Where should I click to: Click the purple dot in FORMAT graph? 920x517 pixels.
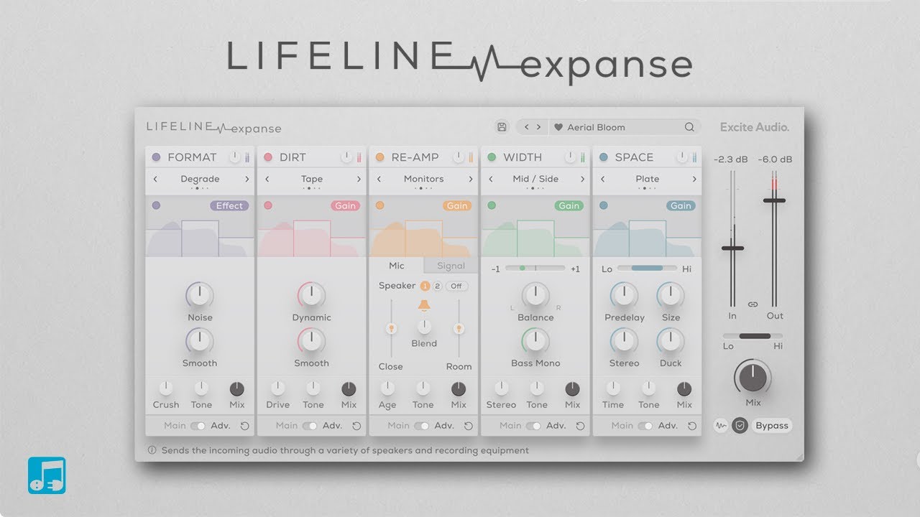coord(156,205)
